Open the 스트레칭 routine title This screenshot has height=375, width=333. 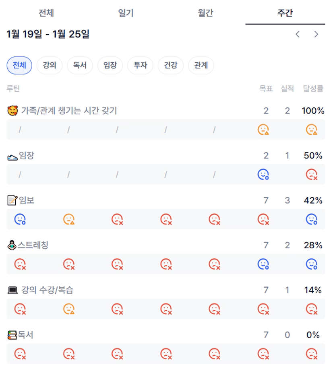click(33, 245)
